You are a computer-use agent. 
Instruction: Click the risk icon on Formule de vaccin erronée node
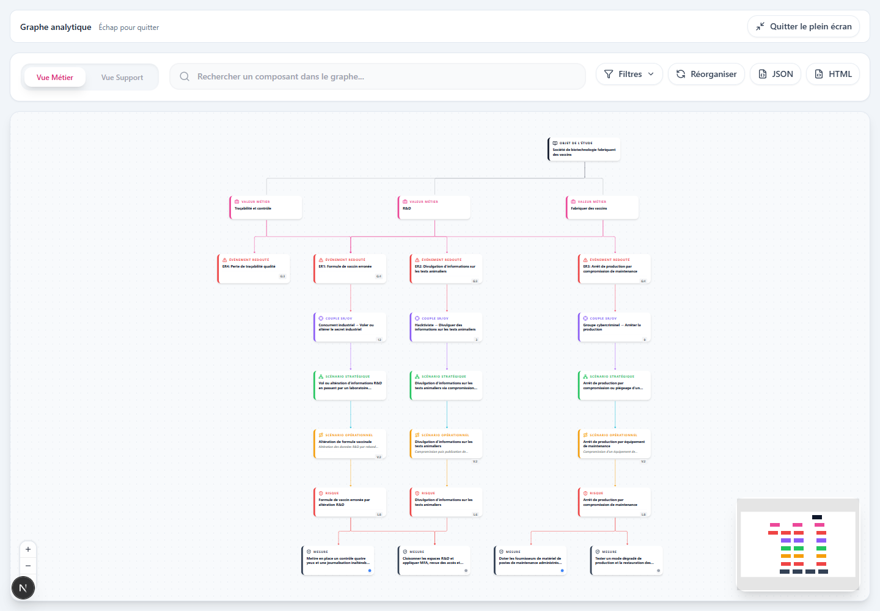(321, 493)
